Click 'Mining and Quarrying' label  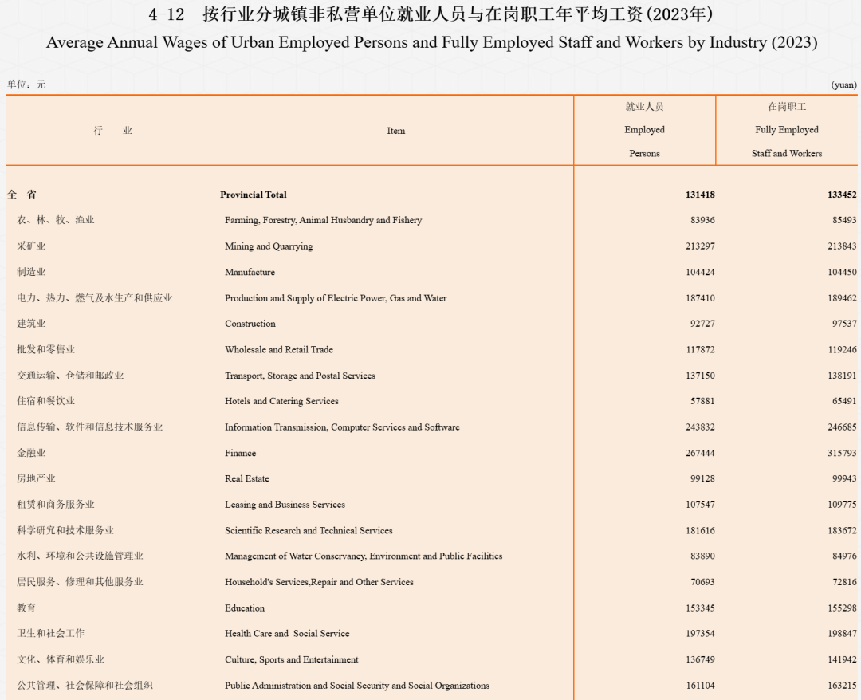tap(269, 246)
